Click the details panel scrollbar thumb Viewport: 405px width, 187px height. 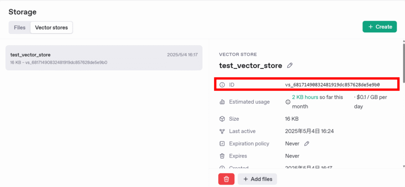click(x=403, y=63)
